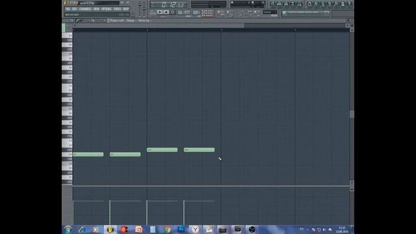Open OBS from the taskbar
Image resolution: width=416 pixels, height=234 pixels.
[252, 229]
